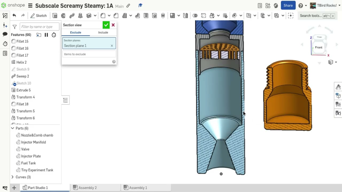This screenshot has width=342, height=192.
Task: Select the Extrude tool in the toolbar
Action: (55, 16)
